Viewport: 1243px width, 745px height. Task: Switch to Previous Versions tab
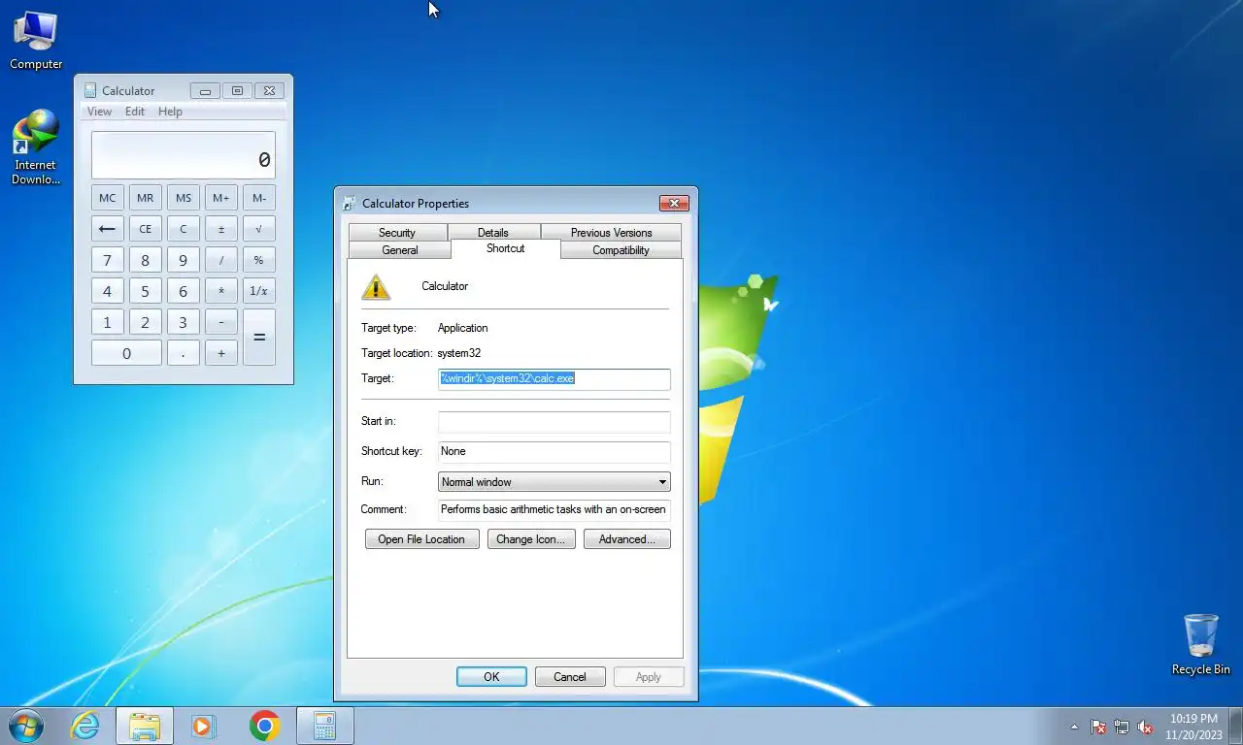(x=611, y=233)
